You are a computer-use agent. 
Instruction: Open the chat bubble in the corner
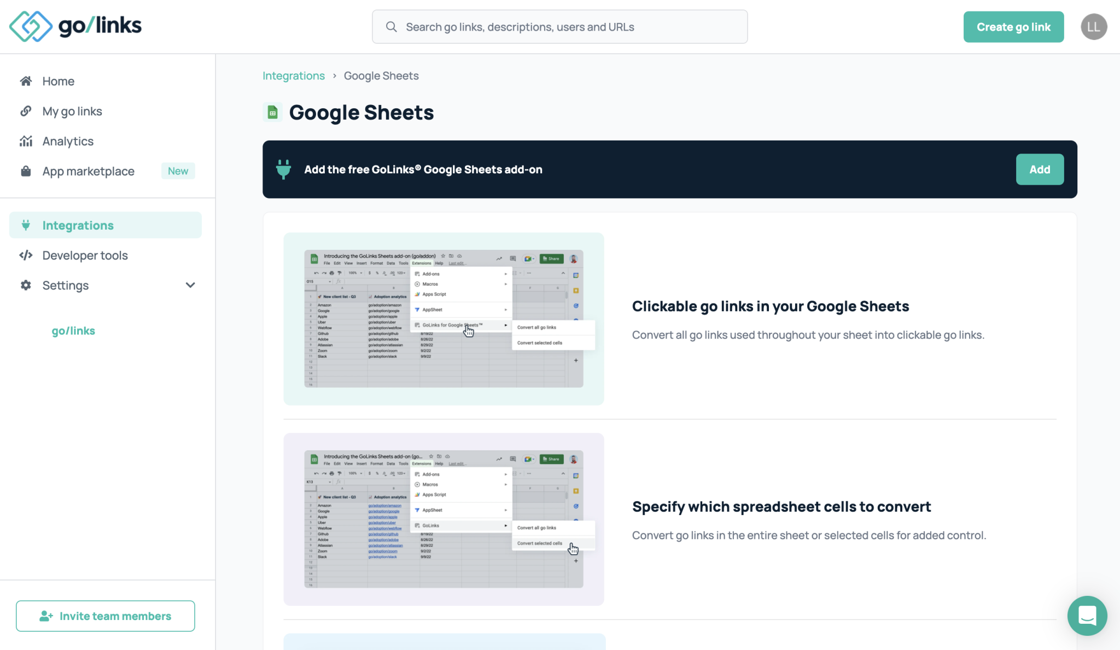(x=1087, y=616)
